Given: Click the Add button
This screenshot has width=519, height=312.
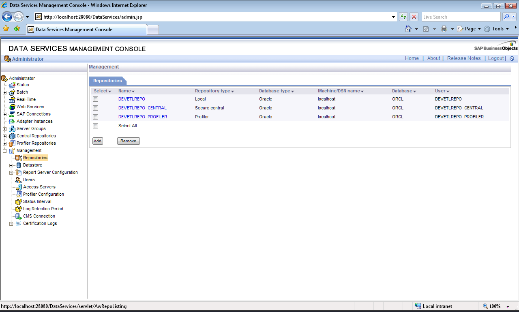Looking at the screenshot, I should [x=98, y=141].
